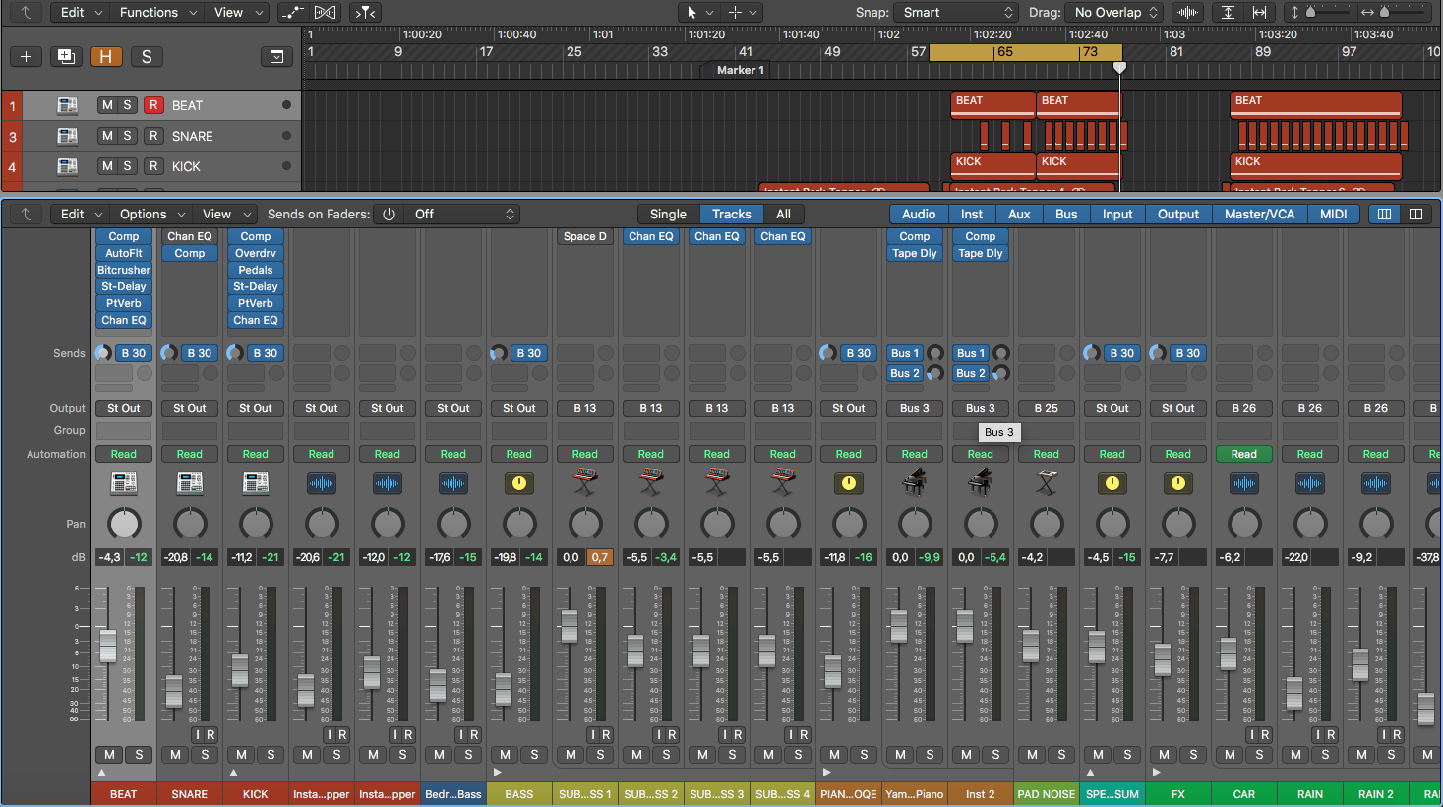Click the B 30 send slot on the KICK strip
The width and height of the screenshot is (1443, 807).
coord(265,353)
